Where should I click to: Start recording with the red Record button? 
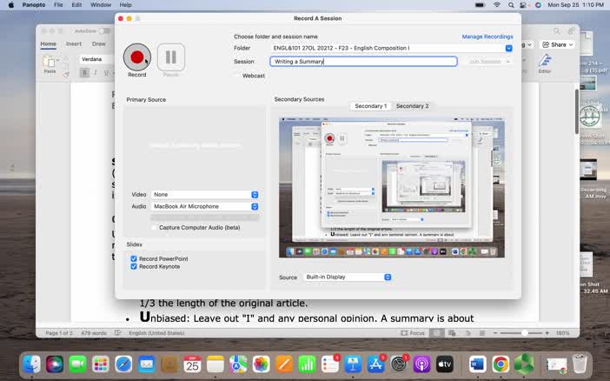pos(136,57)
